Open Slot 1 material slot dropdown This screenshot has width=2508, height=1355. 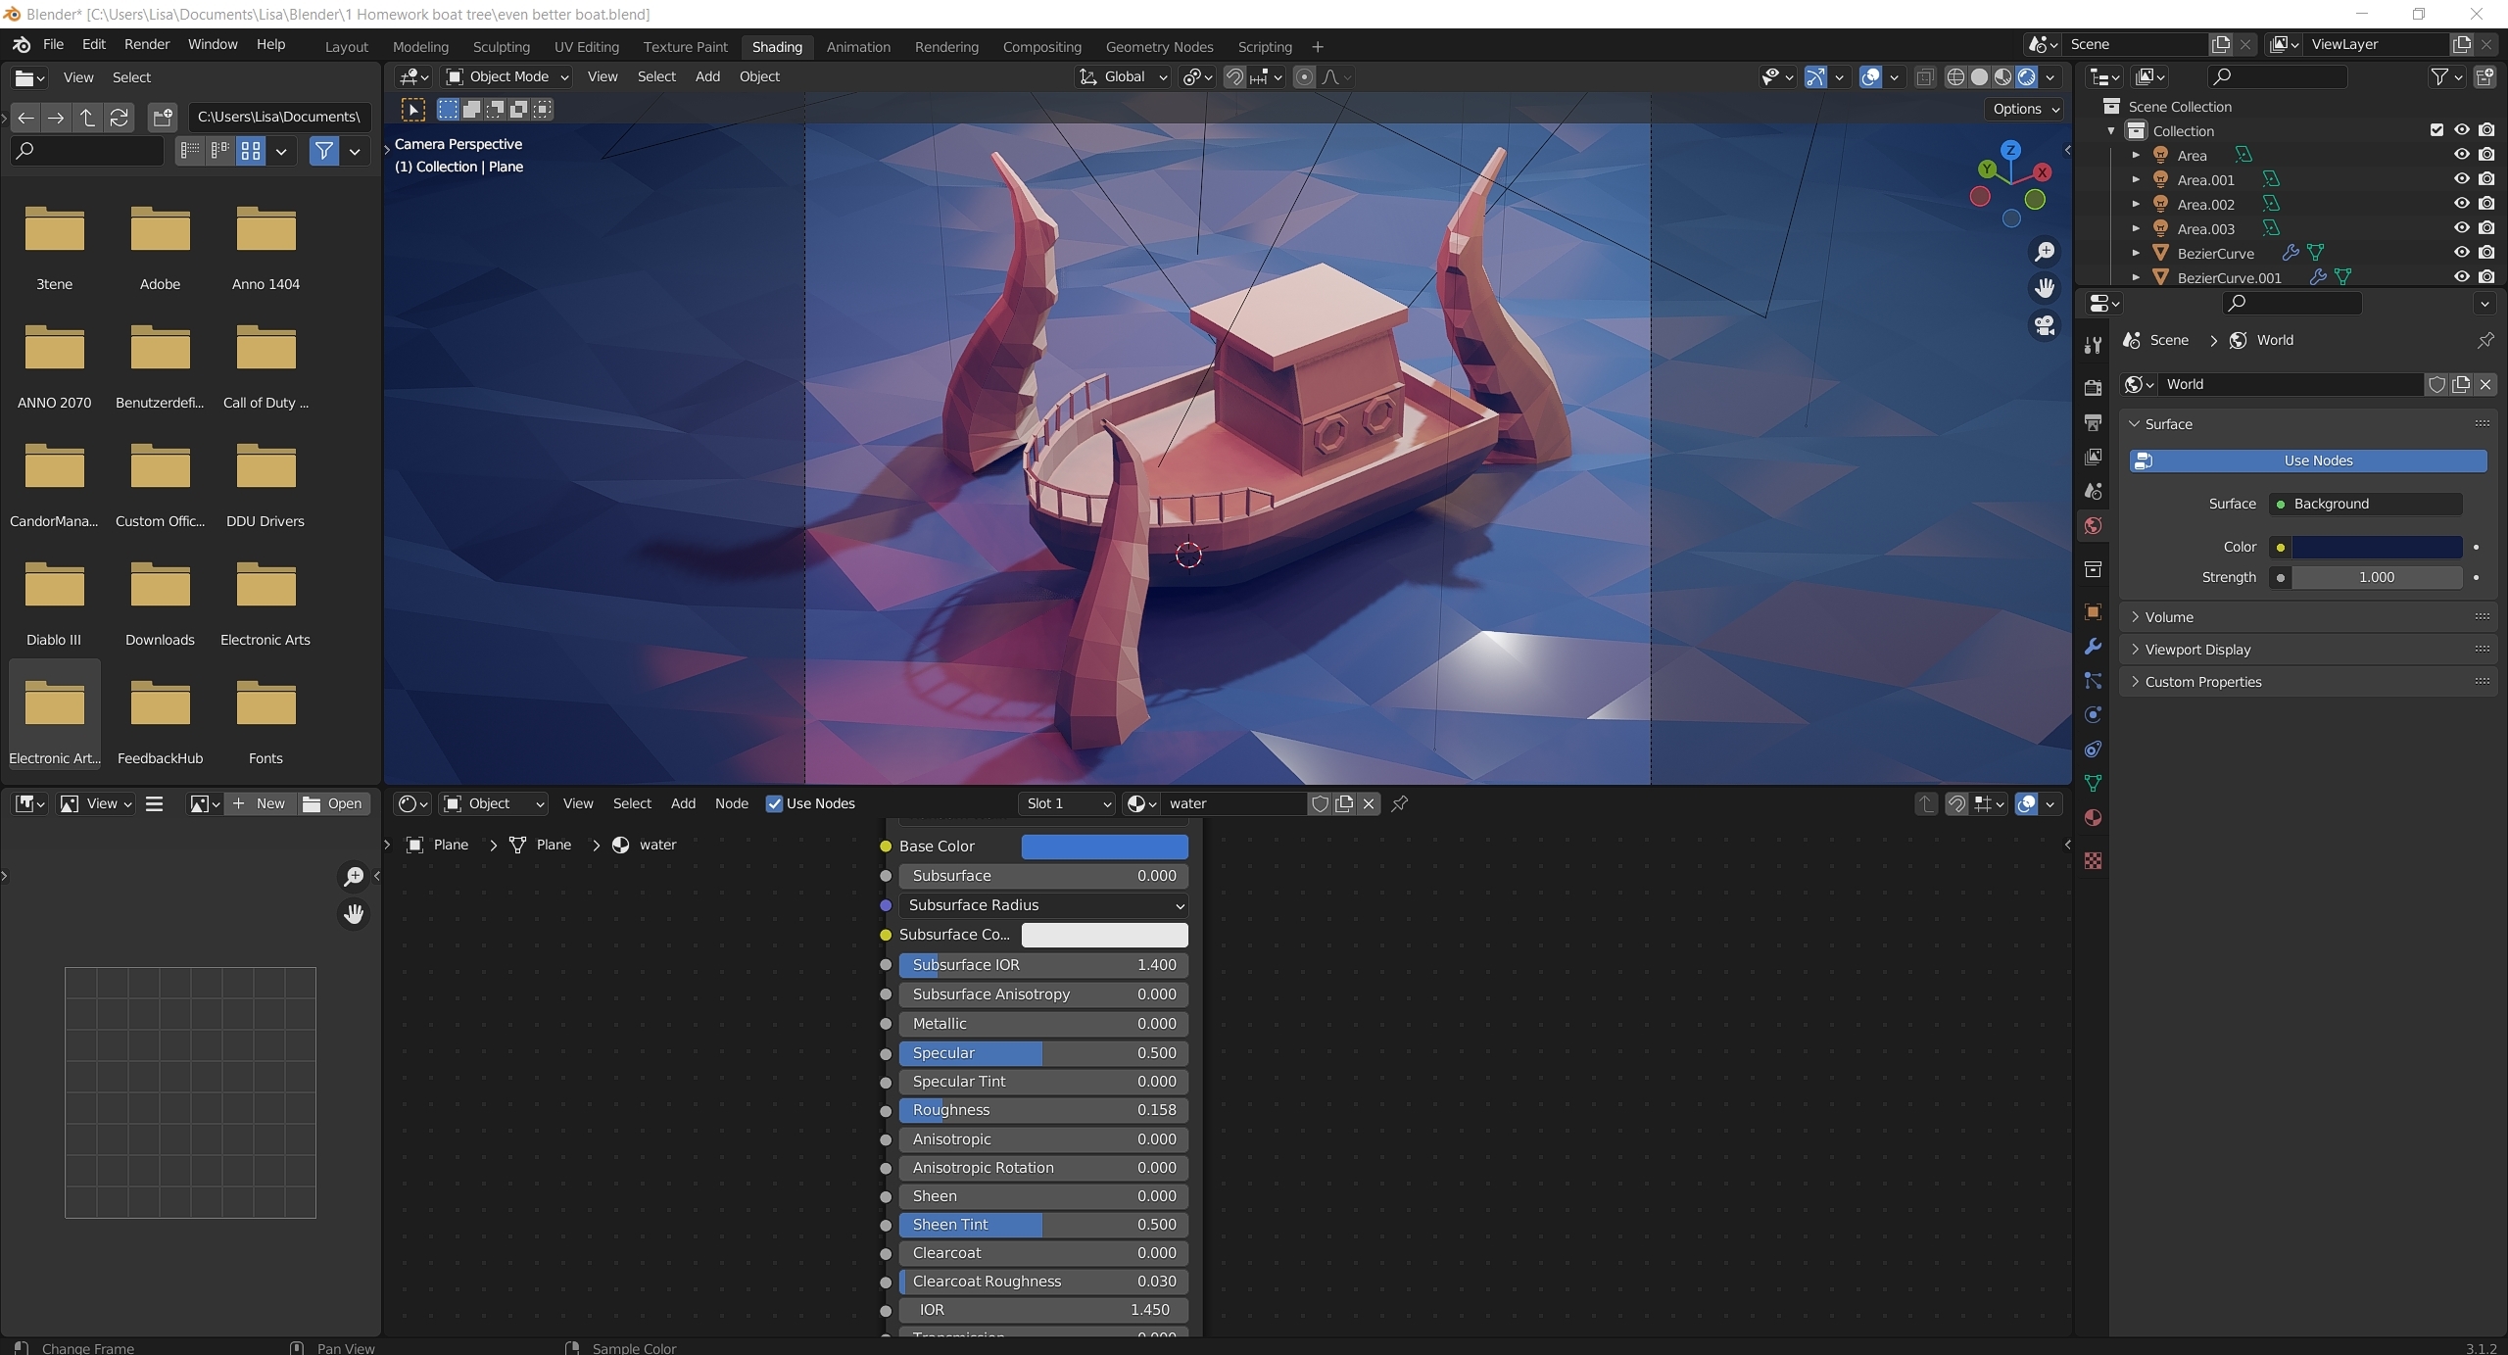point(1066,803)
